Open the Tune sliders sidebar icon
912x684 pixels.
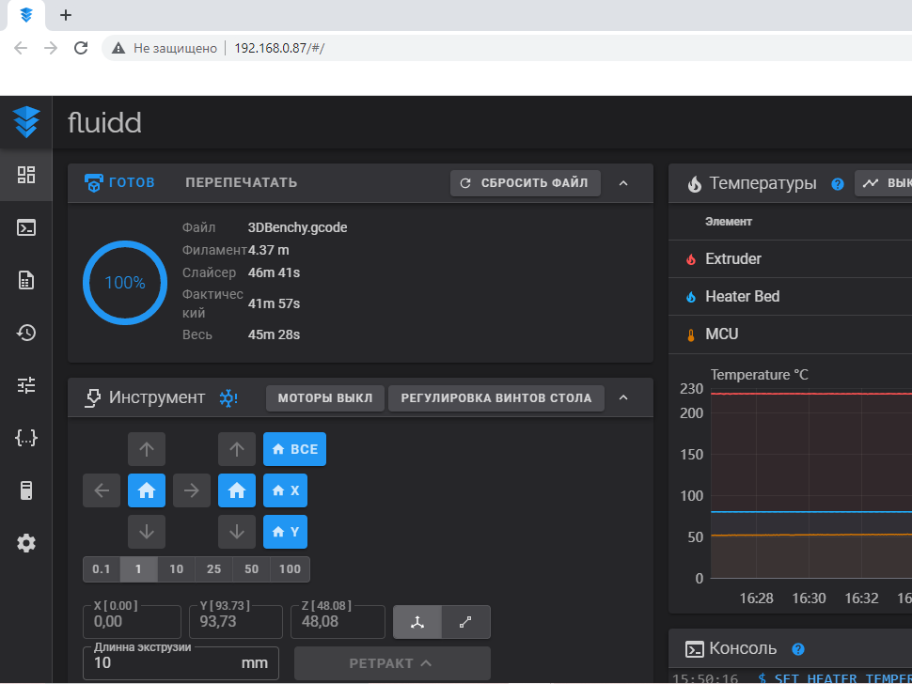26,384
